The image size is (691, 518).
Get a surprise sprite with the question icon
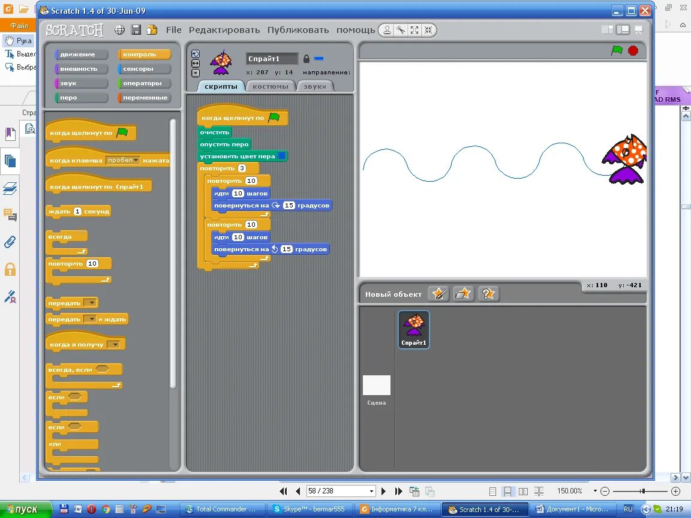488,294
